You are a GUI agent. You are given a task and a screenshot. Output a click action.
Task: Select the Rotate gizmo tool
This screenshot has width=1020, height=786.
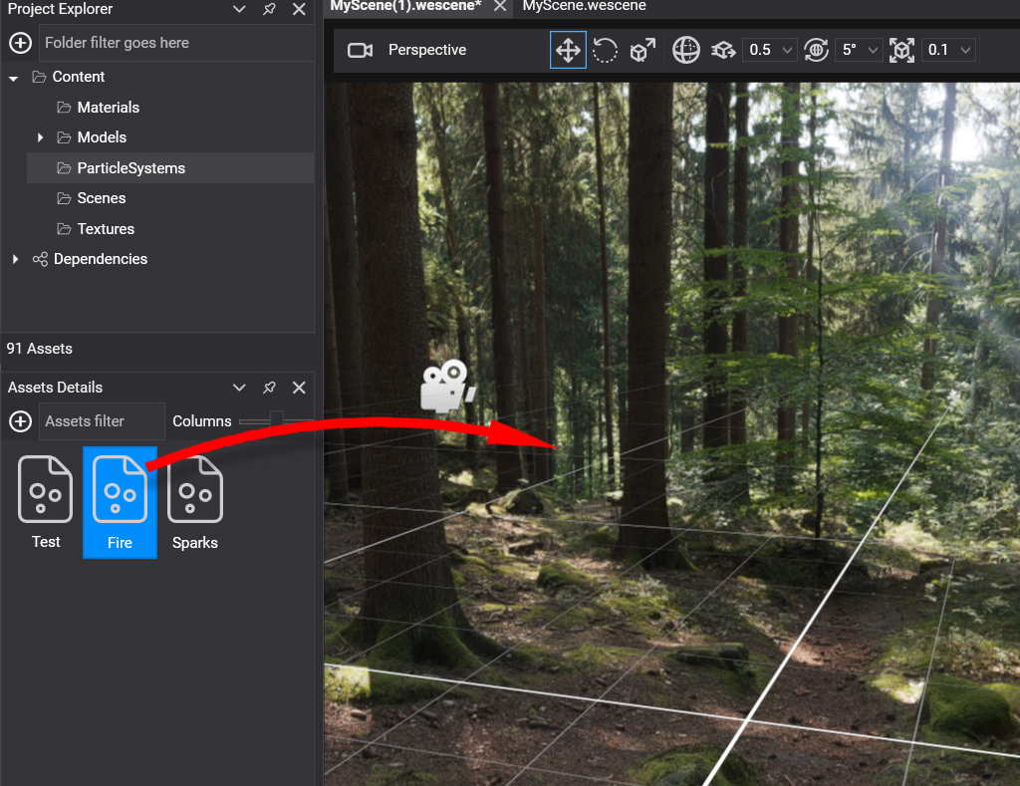pos(605,50)
